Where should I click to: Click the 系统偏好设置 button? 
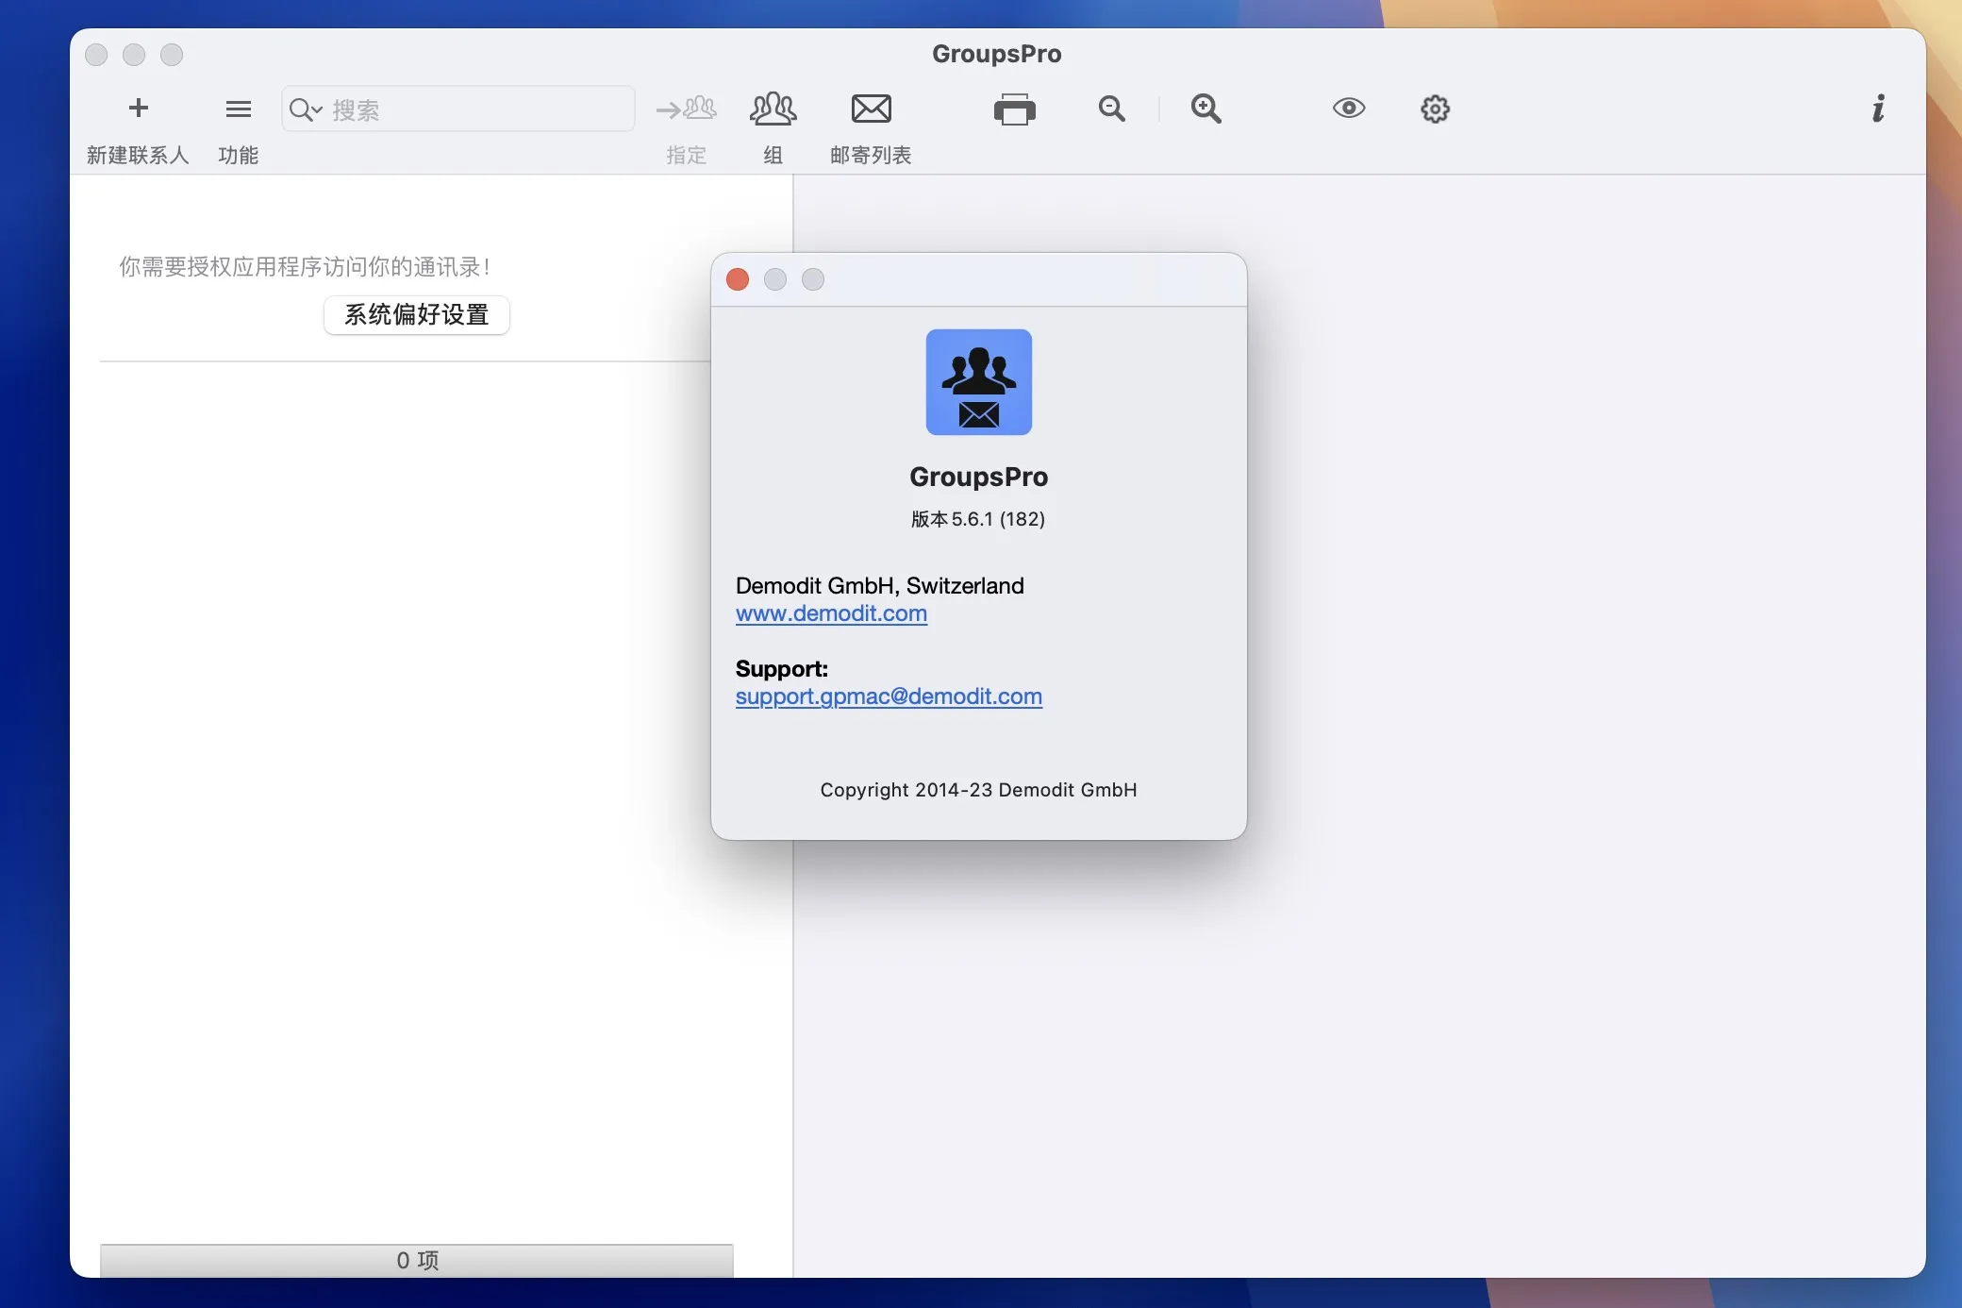pos(417,314)
